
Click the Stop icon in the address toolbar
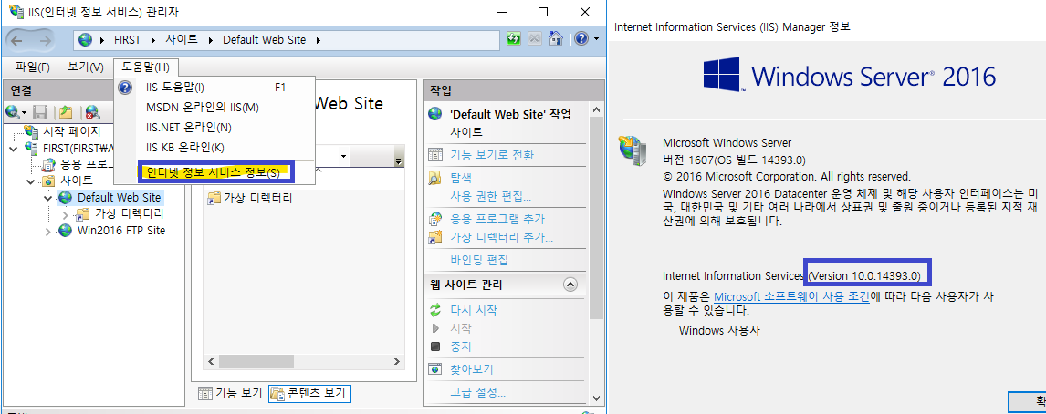coord(534,38)
